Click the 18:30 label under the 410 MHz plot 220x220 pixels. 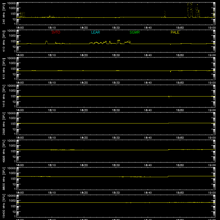pyautogui.click(x=116, y=55)
